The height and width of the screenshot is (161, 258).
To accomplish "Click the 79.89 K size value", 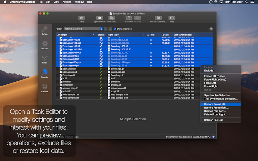I will (x=165, y=40).
